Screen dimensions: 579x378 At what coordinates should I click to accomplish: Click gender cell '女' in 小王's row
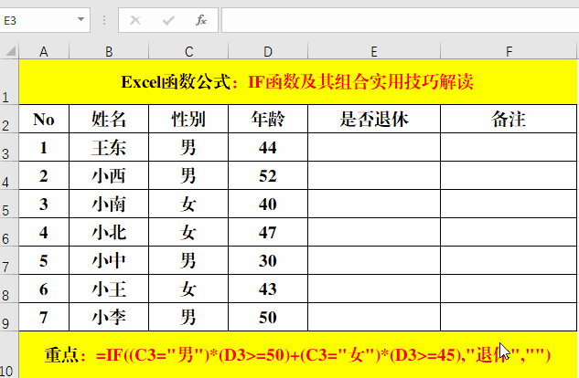188,289
